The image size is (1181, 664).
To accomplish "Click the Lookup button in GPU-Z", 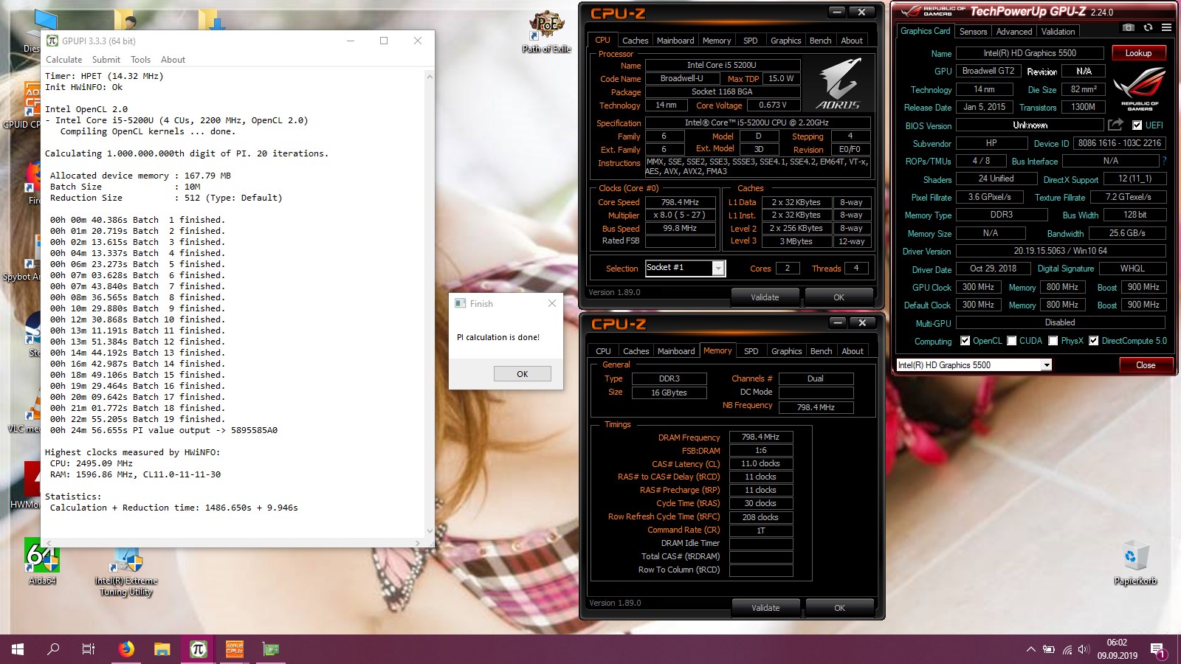I will pyautogui.click(x=1137, y=53).
